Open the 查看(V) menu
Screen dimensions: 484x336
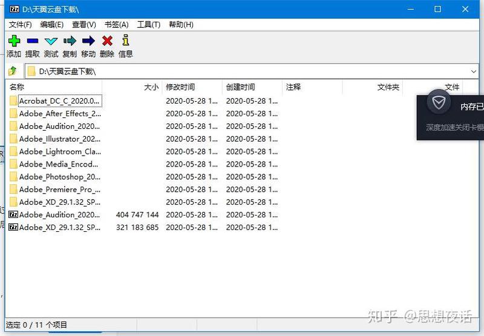tap(84, 25)
